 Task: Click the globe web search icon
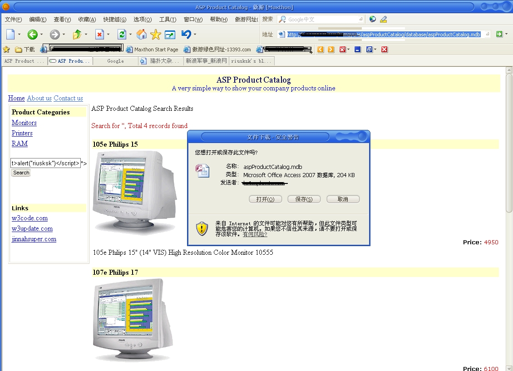click(373, 20)
